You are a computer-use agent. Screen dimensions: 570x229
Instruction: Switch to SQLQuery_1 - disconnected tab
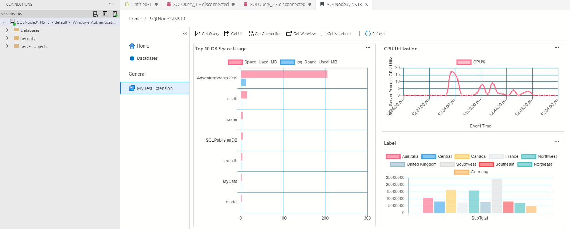[x=201, y=4]
